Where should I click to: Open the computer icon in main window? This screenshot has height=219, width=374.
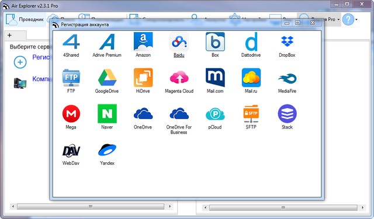pos(20,83)
